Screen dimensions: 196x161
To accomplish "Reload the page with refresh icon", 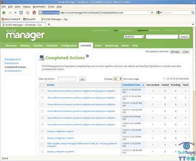I will (x=21, y=13).
